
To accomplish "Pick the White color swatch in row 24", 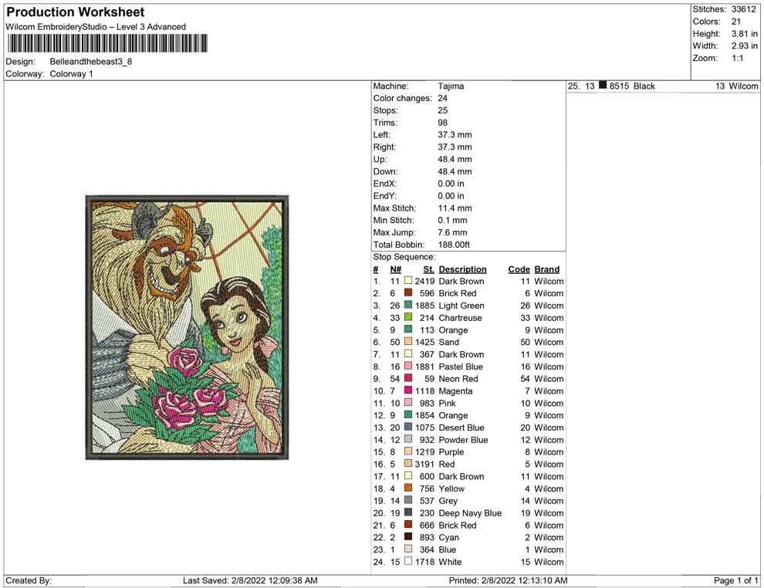I will [x=408, y=561].
